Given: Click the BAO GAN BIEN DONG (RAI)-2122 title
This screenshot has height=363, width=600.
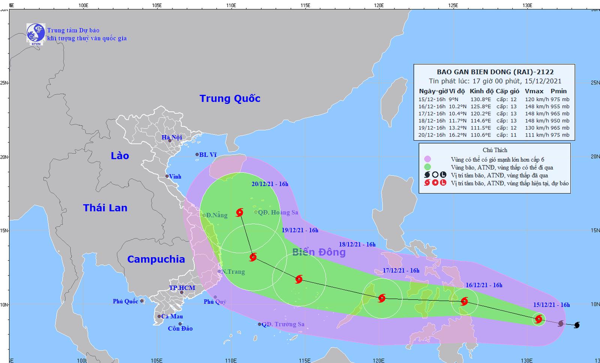Looking at the screenshot, I should (x=495, y=72).
